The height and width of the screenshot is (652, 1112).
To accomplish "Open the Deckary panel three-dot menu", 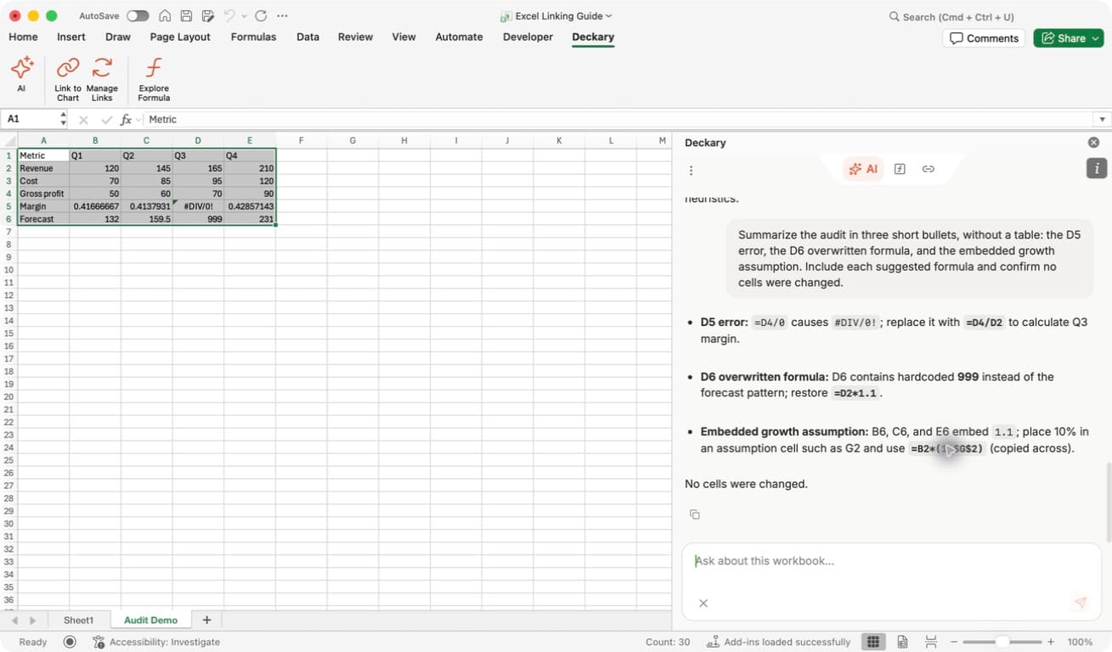I will [x=691, y=171].
